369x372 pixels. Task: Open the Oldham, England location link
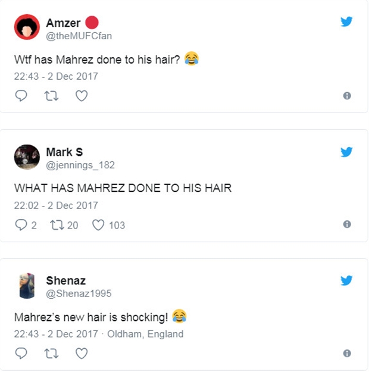click(145, 334)
